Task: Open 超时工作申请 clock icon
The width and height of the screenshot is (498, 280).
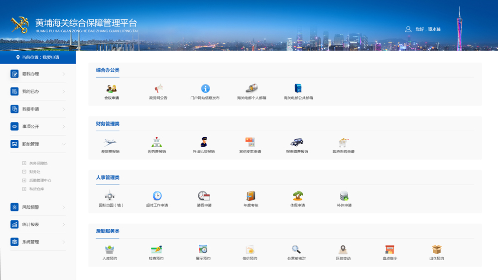Action: (157, 196)
